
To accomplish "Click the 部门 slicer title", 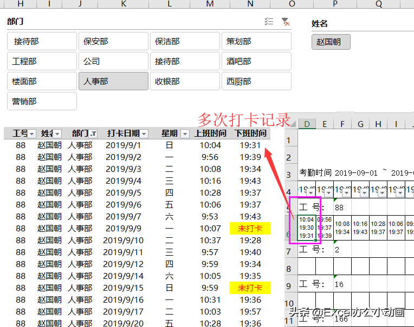I will (x=15, y=21).
